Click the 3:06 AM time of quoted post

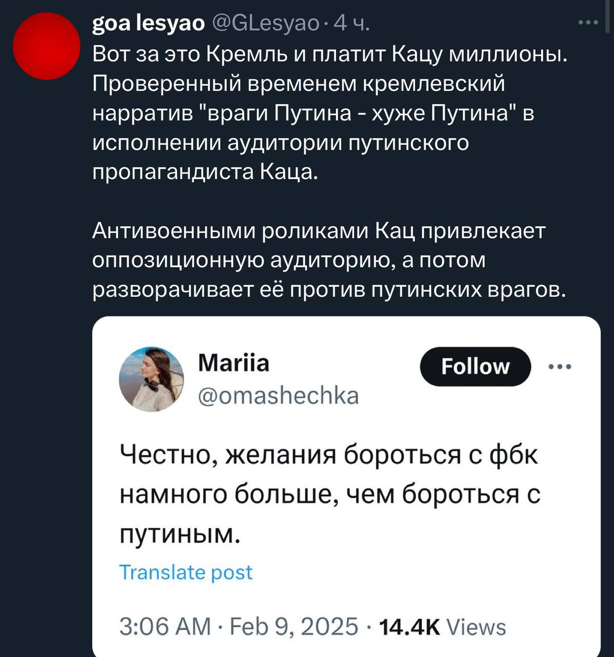(x=165, y=627)
